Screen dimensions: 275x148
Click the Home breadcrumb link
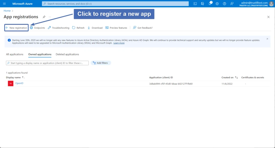7,11
